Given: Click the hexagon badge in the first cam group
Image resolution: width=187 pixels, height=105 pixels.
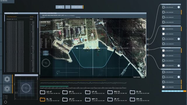Looking at the screenshot, I should (179, 7).
